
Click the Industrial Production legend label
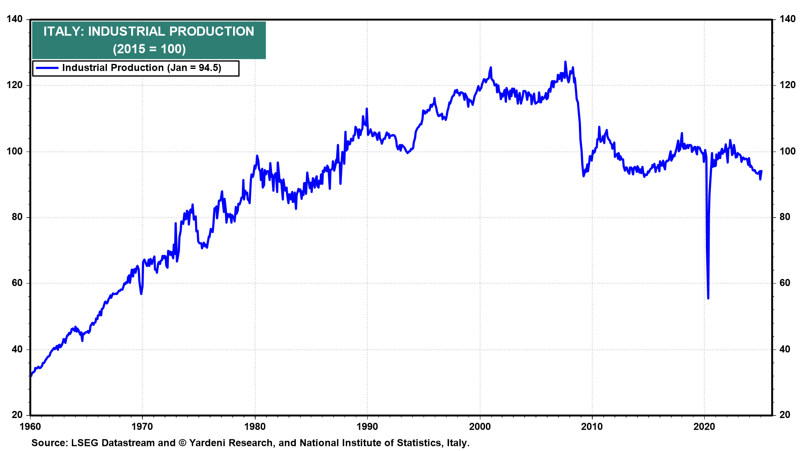[x=142, y=68]
